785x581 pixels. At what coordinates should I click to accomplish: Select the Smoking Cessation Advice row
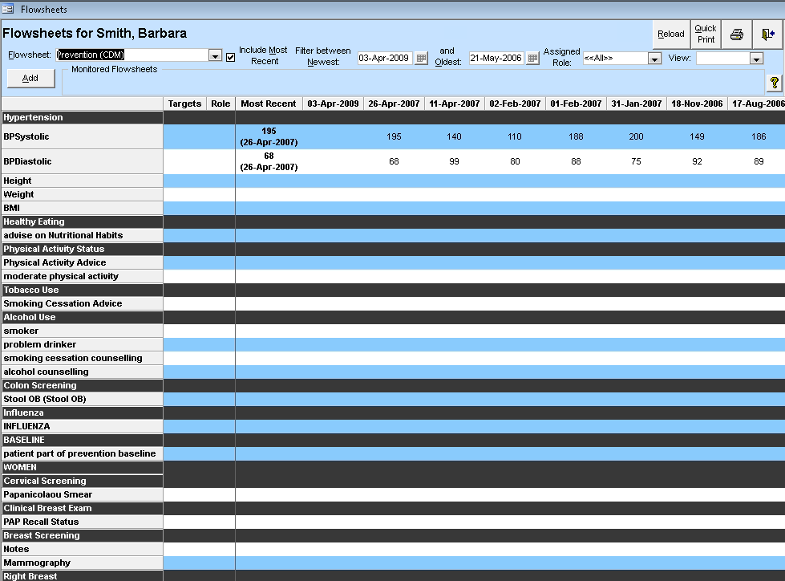[82, 303]
